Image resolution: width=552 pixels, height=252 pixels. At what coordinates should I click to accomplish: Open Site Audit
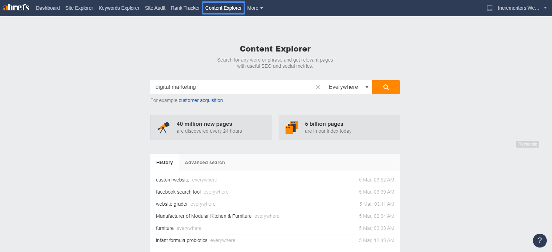click(155, 8)
